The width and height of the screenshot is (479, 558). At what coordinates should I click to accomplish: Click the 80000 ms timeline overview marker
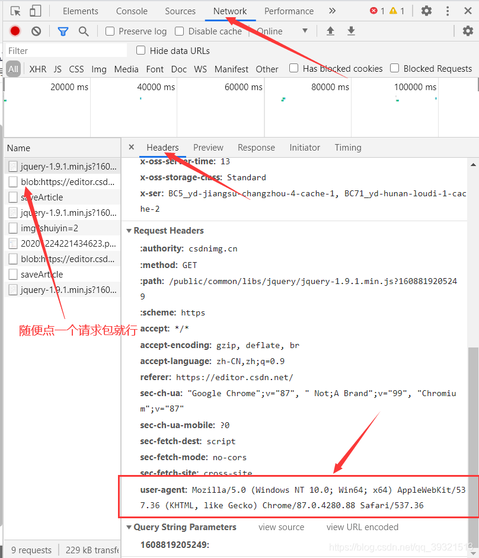[330, 87]
